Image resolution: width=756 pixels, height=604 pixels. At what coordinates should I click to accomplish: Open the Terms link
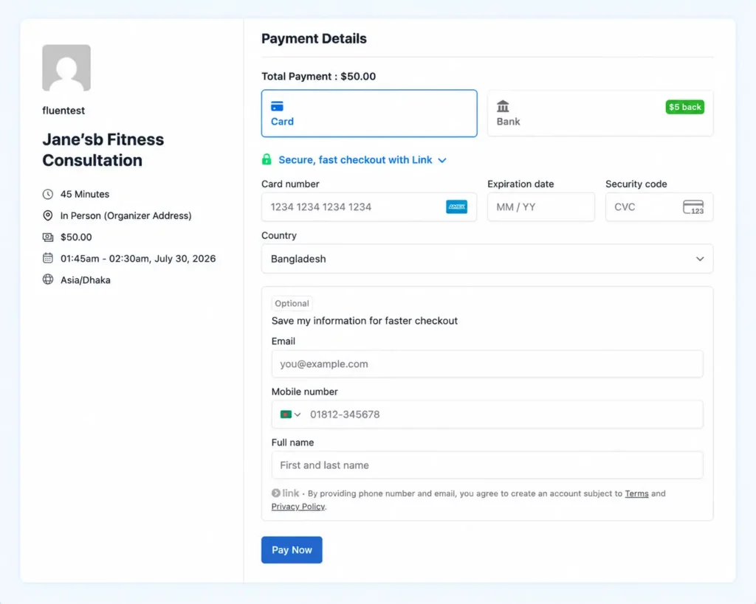tap(636, 493)
